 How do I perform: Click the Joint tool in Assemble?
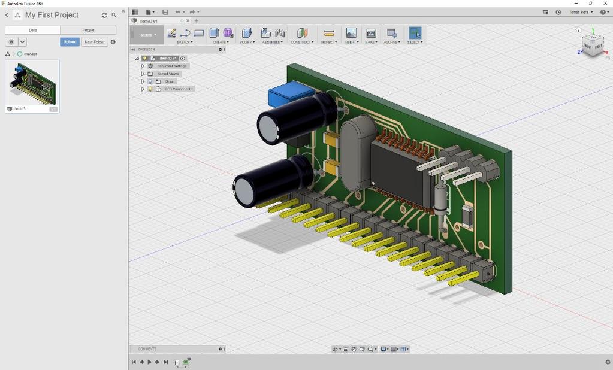[x=279, y=33]
